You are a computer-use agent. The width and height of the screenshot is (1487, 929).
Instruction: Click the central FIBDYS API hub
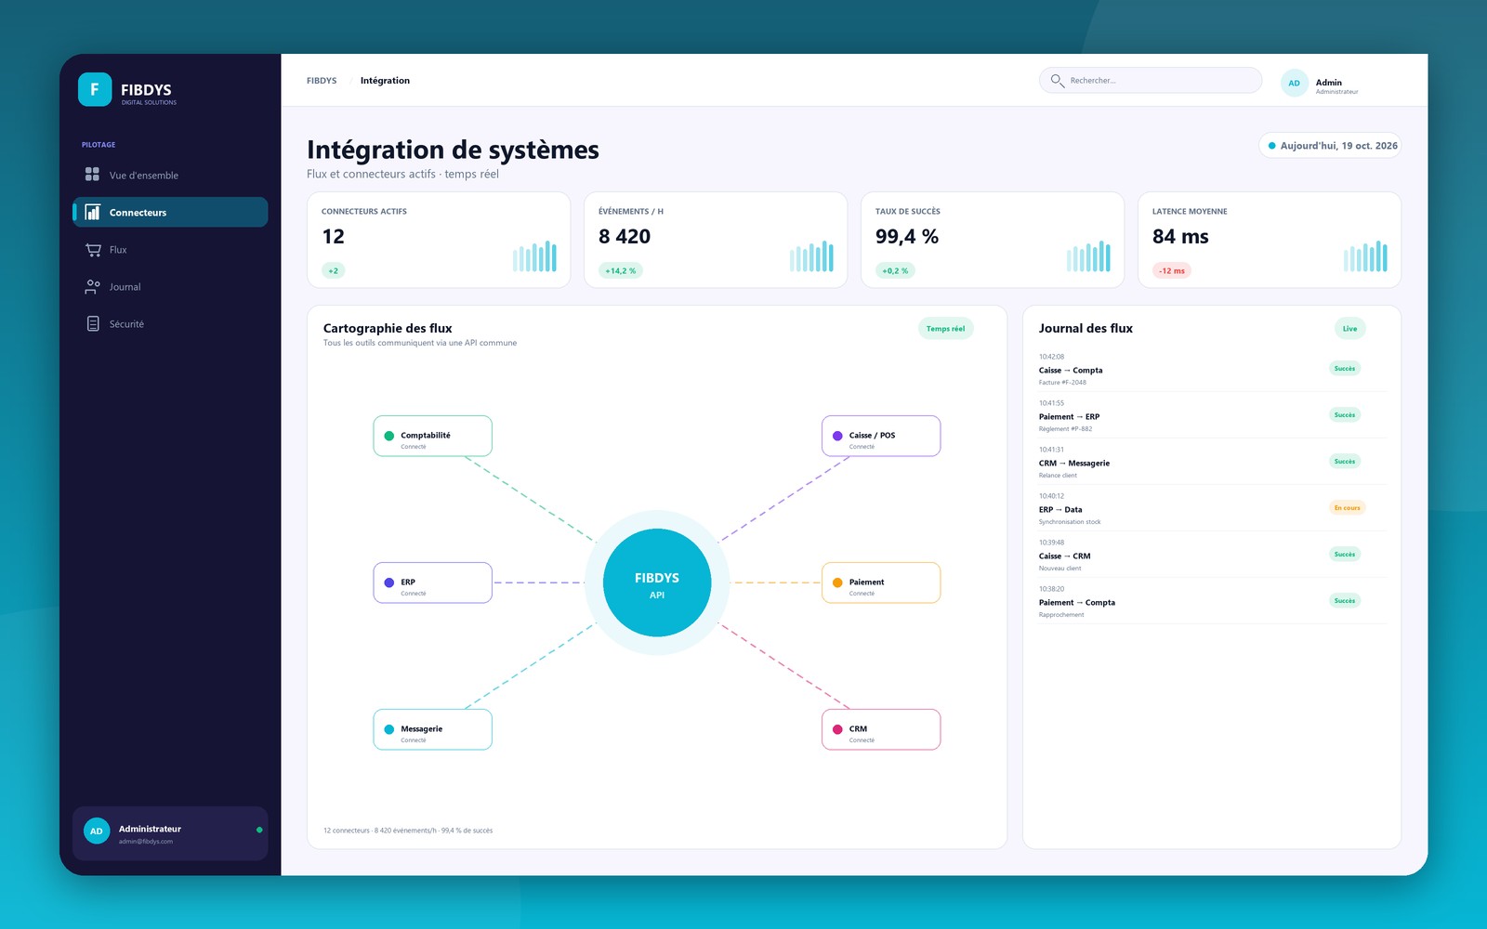click(x=657, y=582)
